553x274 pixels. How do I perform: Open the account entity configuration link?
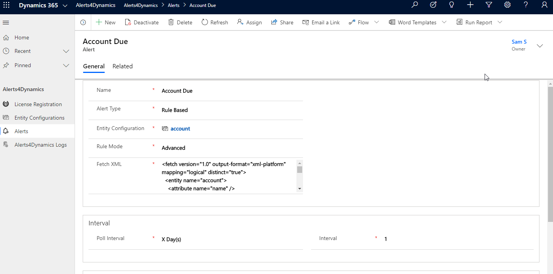click(x=180, y=129)
